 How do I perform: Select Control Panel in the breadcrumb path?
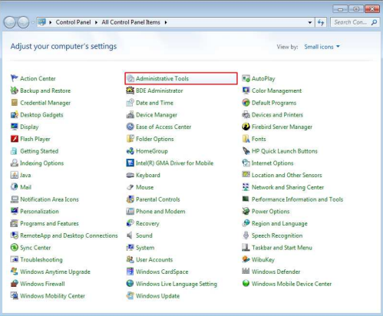tap(73, 22)
